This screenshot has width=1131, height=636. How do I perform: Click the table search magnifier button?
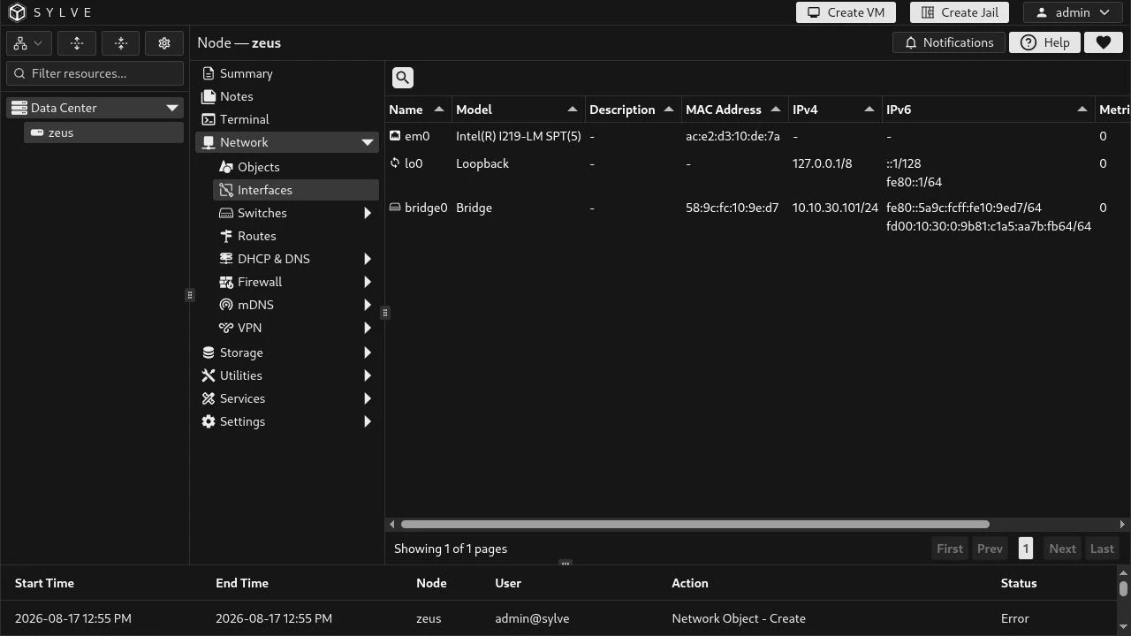point(403,78)
